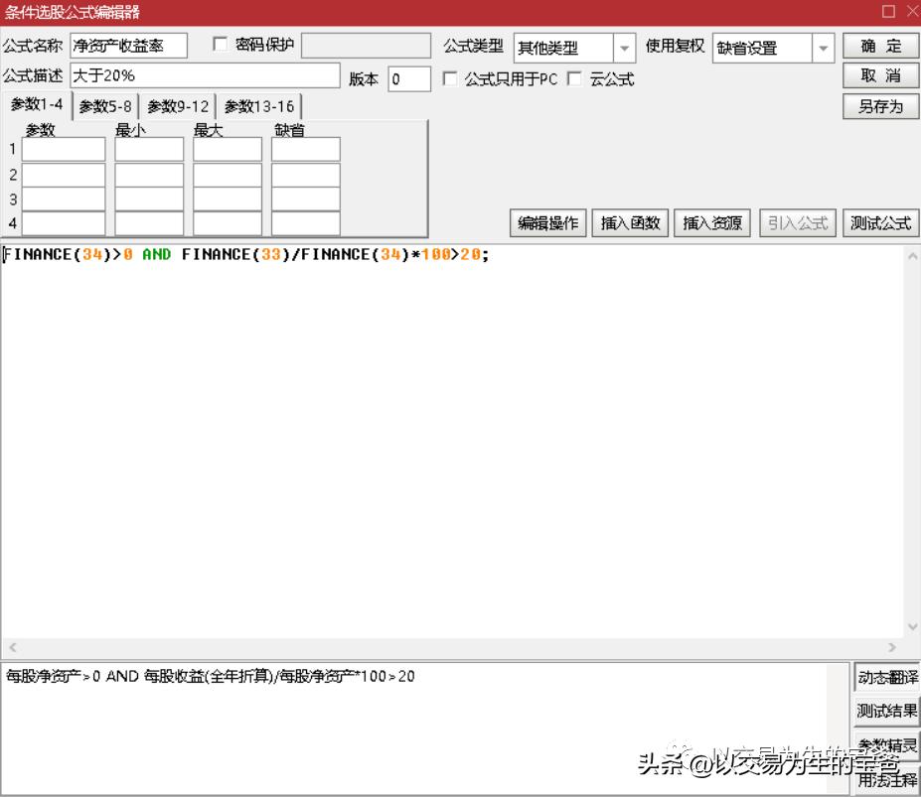Click the 另存为 save-as button
The height and width of the screenshot is (797, 921).
coord(880,106)
